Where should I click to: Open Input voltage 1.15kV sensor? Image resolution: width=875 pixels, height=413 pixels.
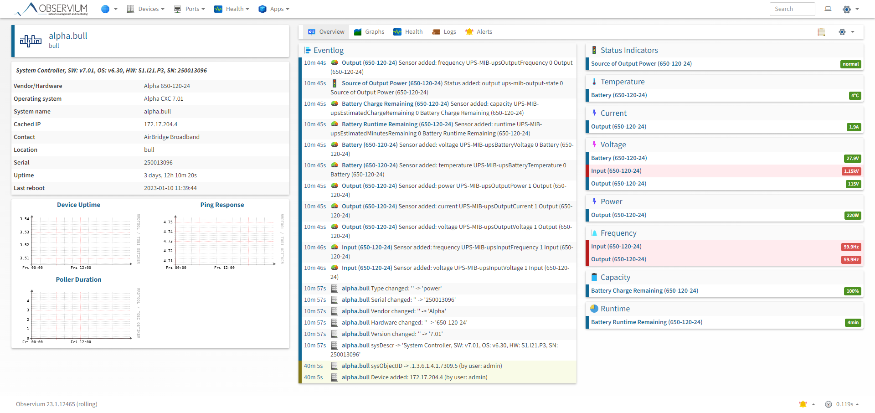(725, 171)
